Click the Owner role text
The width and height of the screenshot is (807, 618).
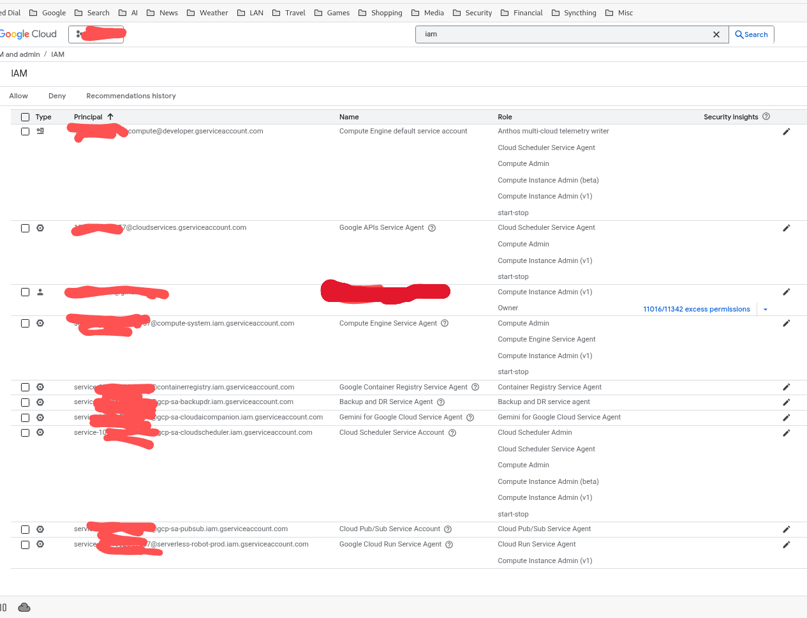508,308
